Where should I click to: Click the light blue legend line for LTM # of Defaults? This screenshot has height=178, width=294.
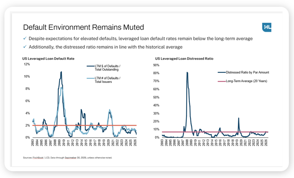91,78
